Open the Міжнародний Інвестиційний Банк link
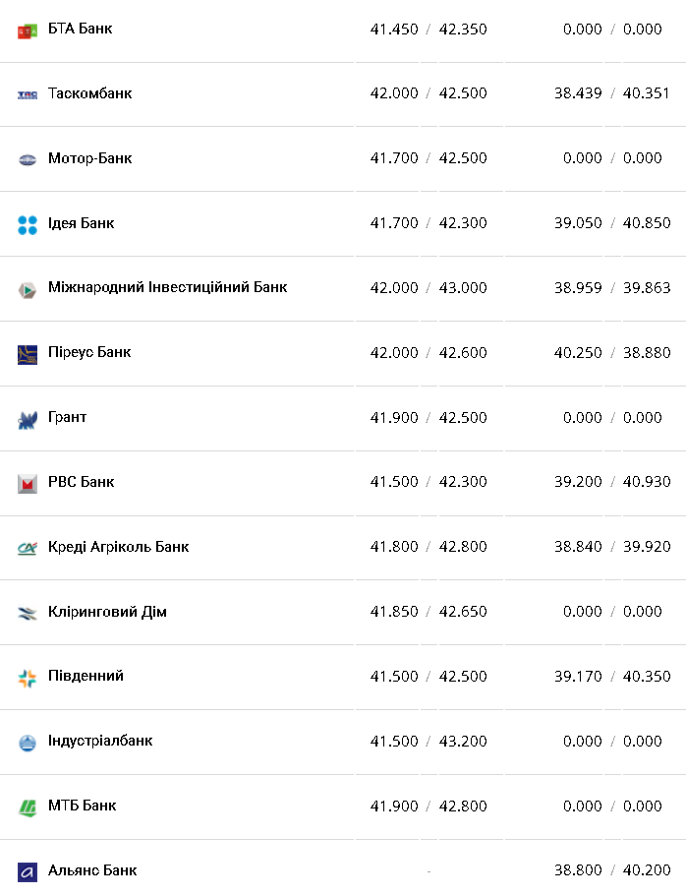The height and width of the screenshot is (896, 686). pos(167,287)
